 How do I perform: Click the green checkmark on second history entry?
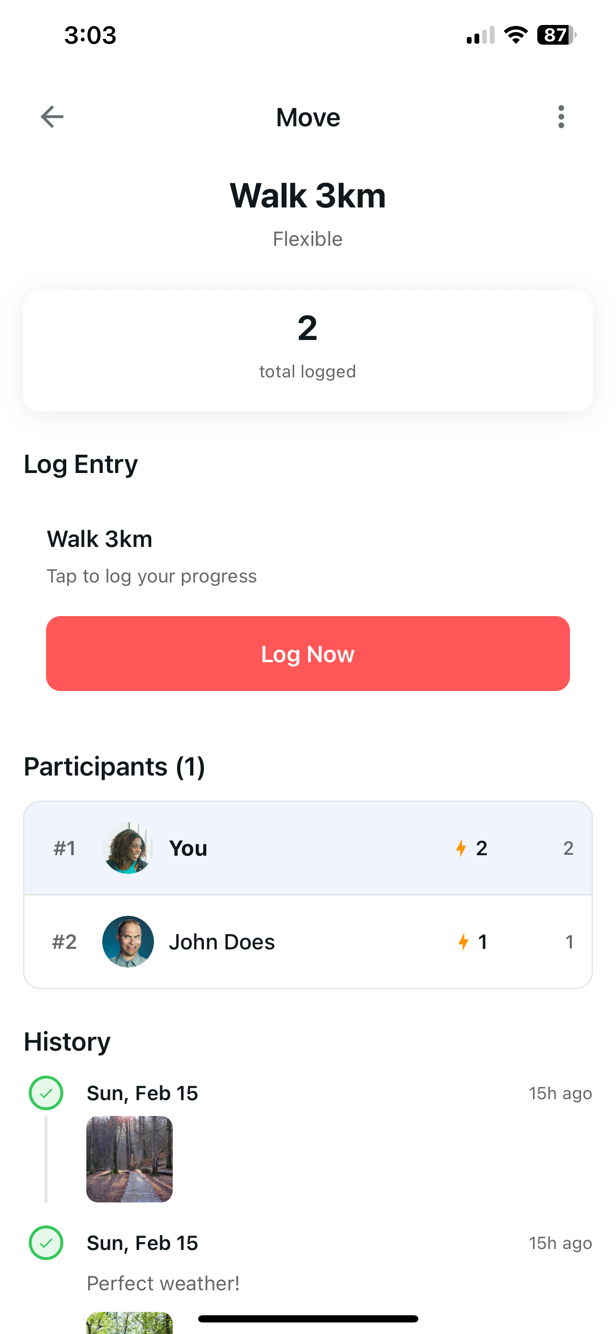click(46, 1242)
